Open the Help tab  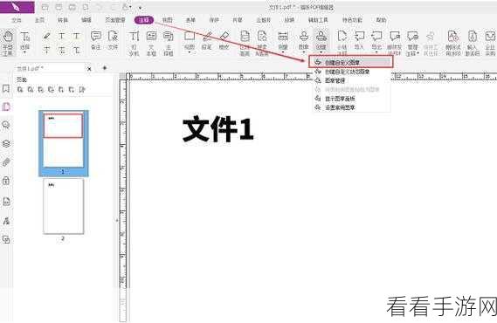point(381,20)
